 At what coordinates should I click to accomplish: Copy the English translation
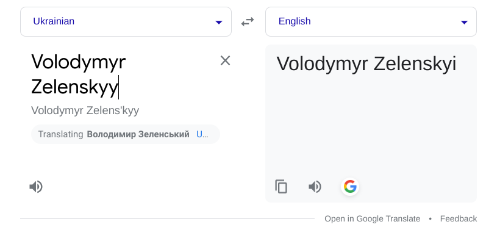[281, 187]
